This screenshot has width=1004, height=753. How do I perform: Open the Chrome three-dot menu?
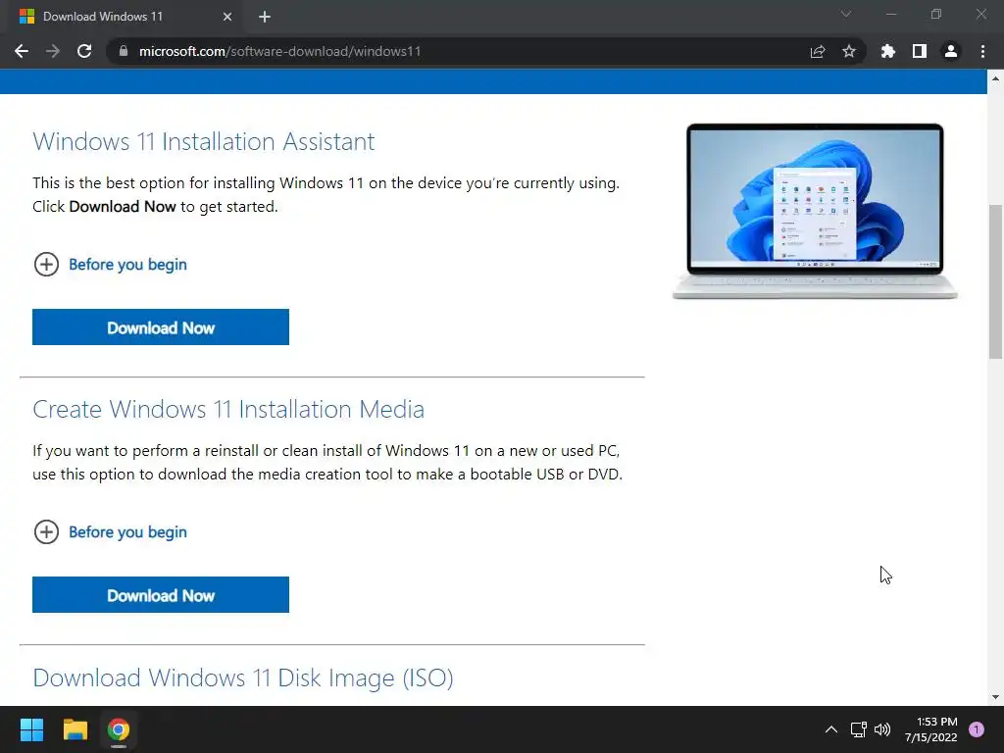coord(982,51)
